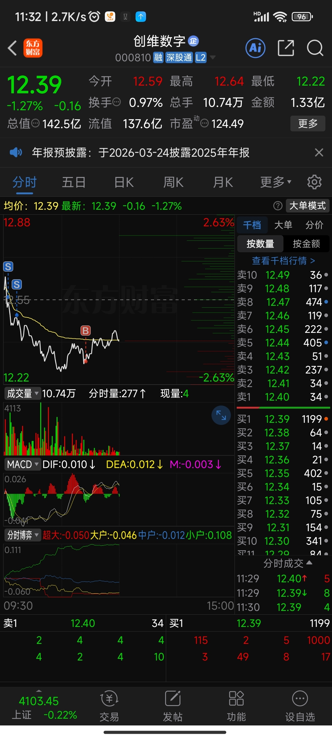
Task: Toggle 大单模式 mode
Action: click(307, 206)
